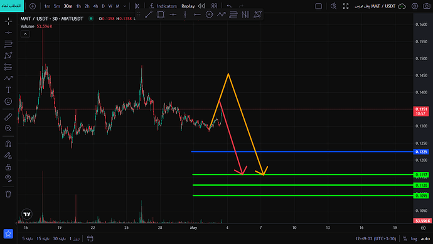Open the go-to-date calendar icon
Viewport: 433px width, 244px height.
point(90,238)
